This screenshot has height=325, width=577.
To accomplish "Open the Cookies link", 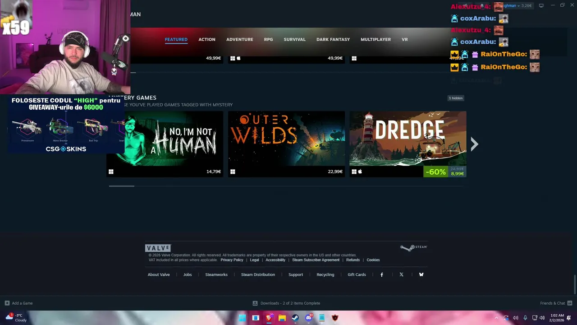I will pos(373,260).
